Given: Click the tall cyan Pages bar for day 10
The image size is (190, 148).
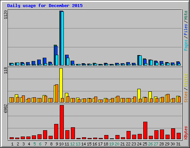Looking at the screenshot, I should point(62,38).
